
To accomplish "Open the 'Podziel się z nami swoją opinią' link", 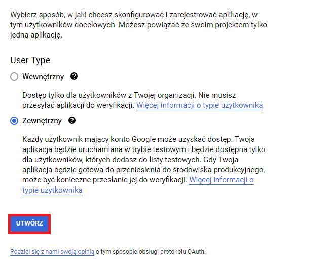I will (x=52, y=252).
